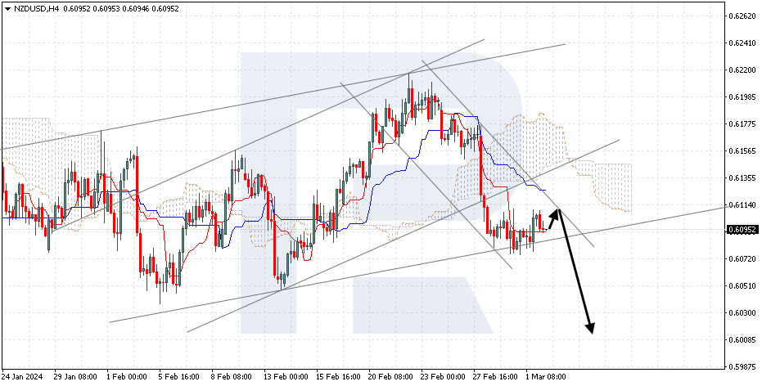762x386 pixels.
Task: Click the 20 Feb 08:00 time label
Action: point(390,377)
